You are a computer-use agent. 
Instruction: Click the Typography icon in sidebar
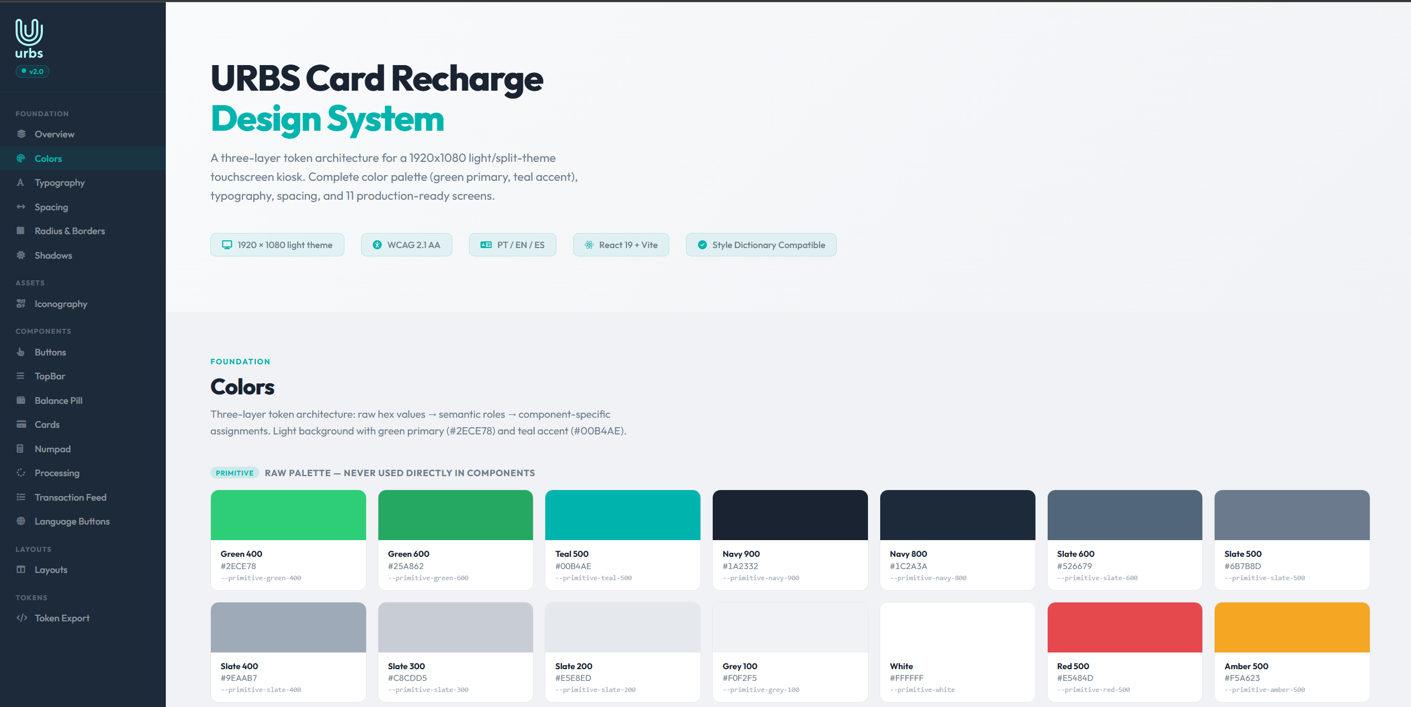[21, 182]
